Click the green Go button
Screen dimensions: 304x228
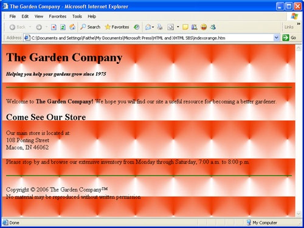pyautogui.click(x=289, y=38)
